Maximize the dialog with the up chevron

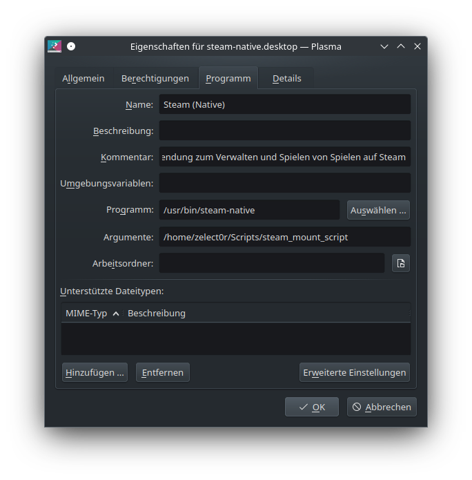(x=401, y=46)
